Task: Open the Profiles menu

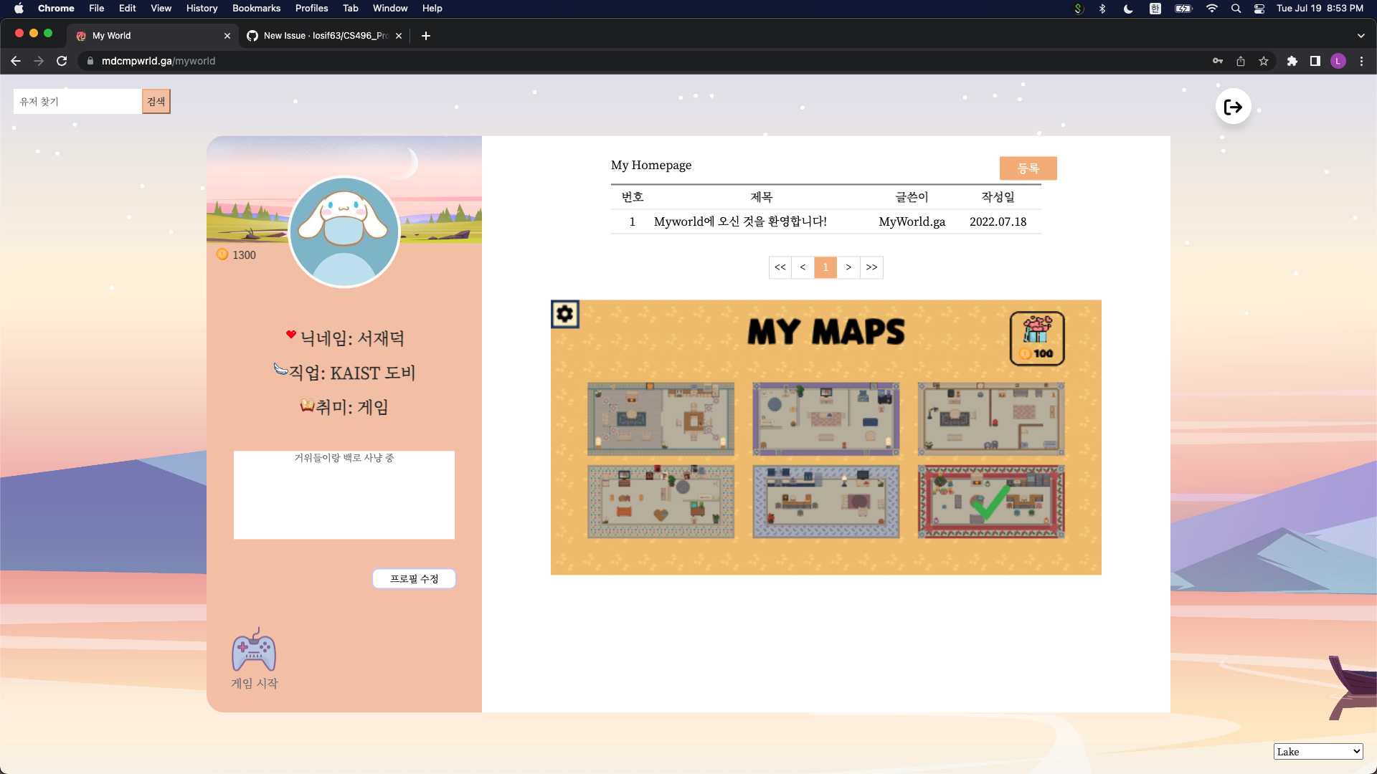Action: (x=311, y=9)
